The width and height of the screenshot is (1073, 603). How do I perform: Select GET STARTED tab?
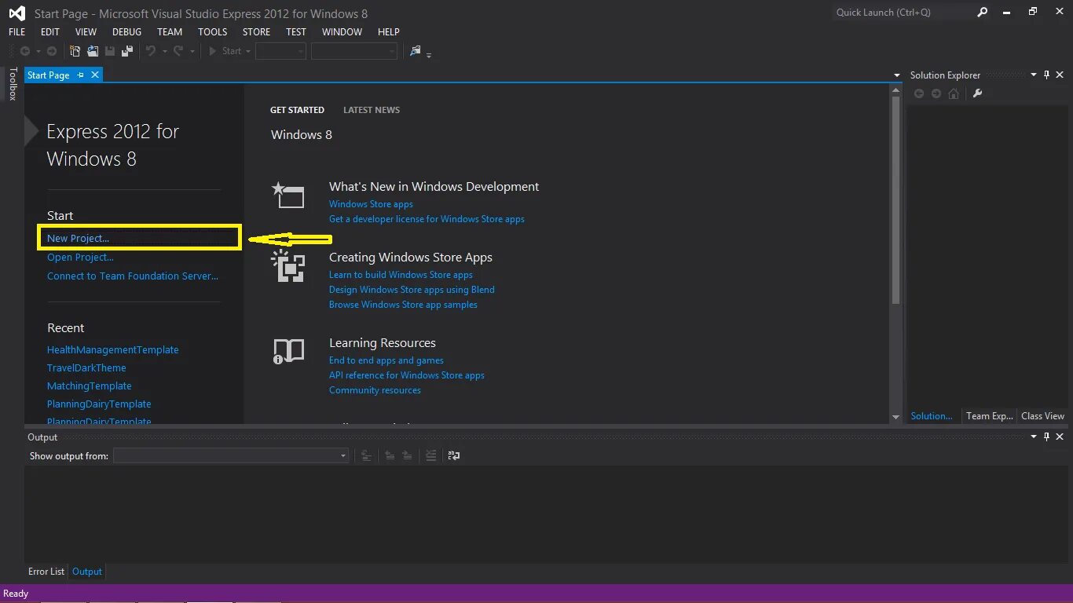pyautogui.click(x=297, y=110)
